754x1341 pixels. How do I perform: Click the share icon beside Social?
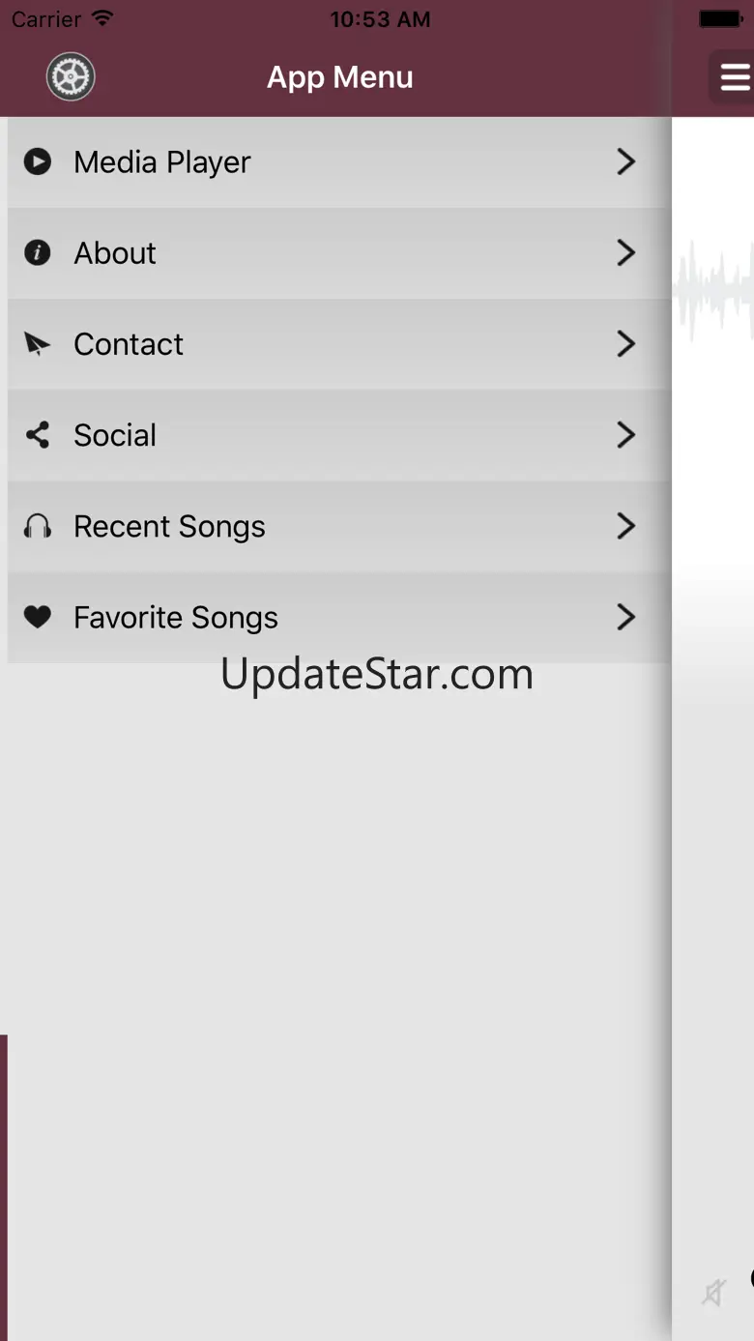coord(38,435)
